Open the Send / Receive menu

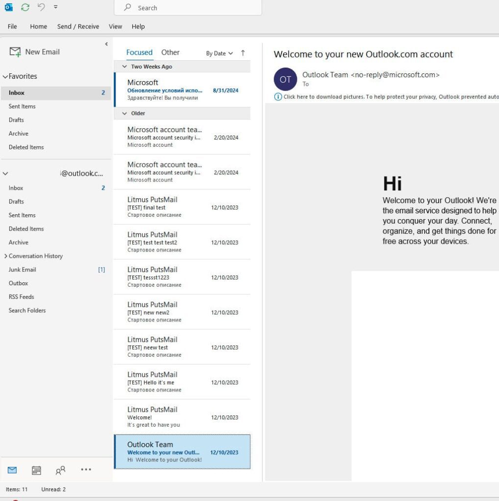[78, 26]
